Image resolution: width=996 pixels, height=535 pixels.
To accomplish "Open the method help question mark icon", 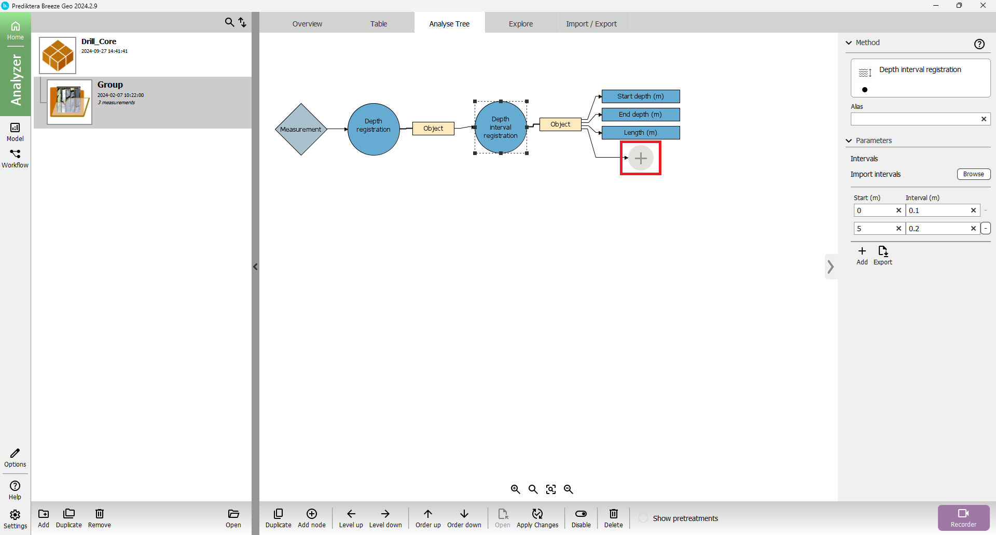I will coord(979,44).
